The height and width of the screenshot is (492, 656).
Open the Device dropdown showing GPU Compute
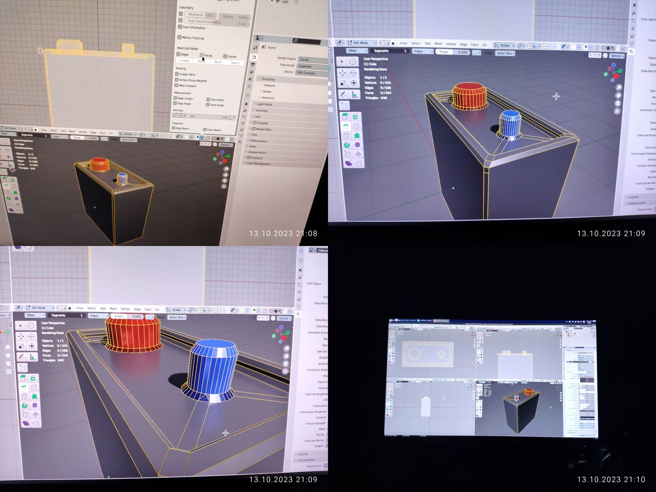tap(312, 73)
